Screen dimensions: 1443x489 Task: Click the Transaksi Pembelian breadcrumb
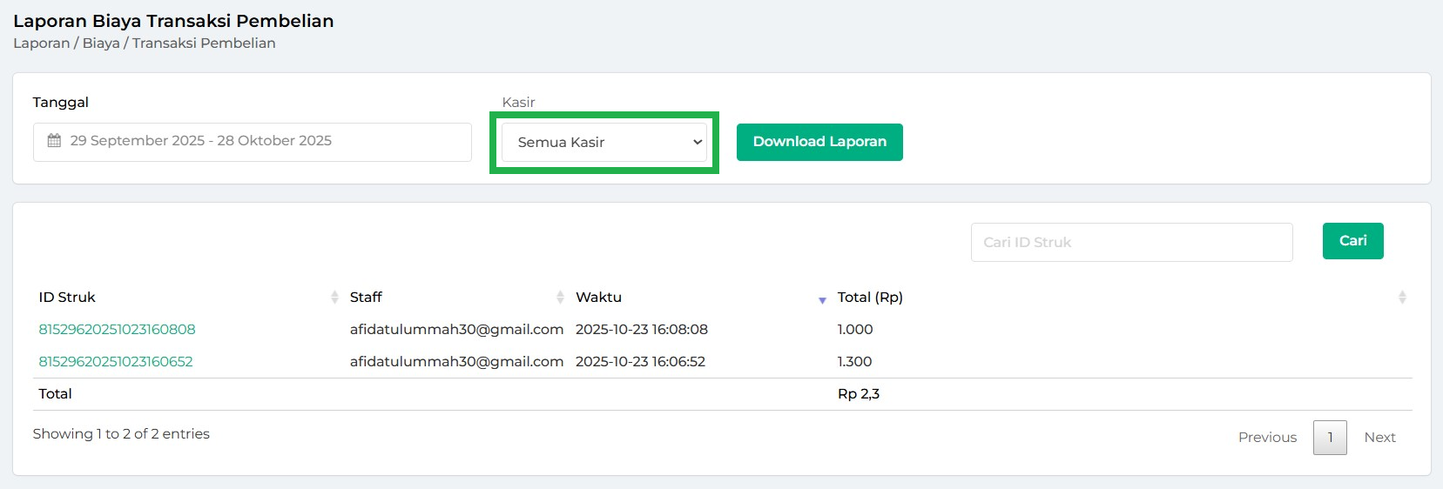click(204, 44)
